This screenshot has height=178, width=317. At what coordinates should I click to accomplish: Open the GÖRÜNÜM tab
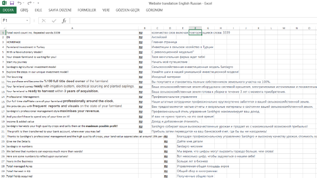154,10
